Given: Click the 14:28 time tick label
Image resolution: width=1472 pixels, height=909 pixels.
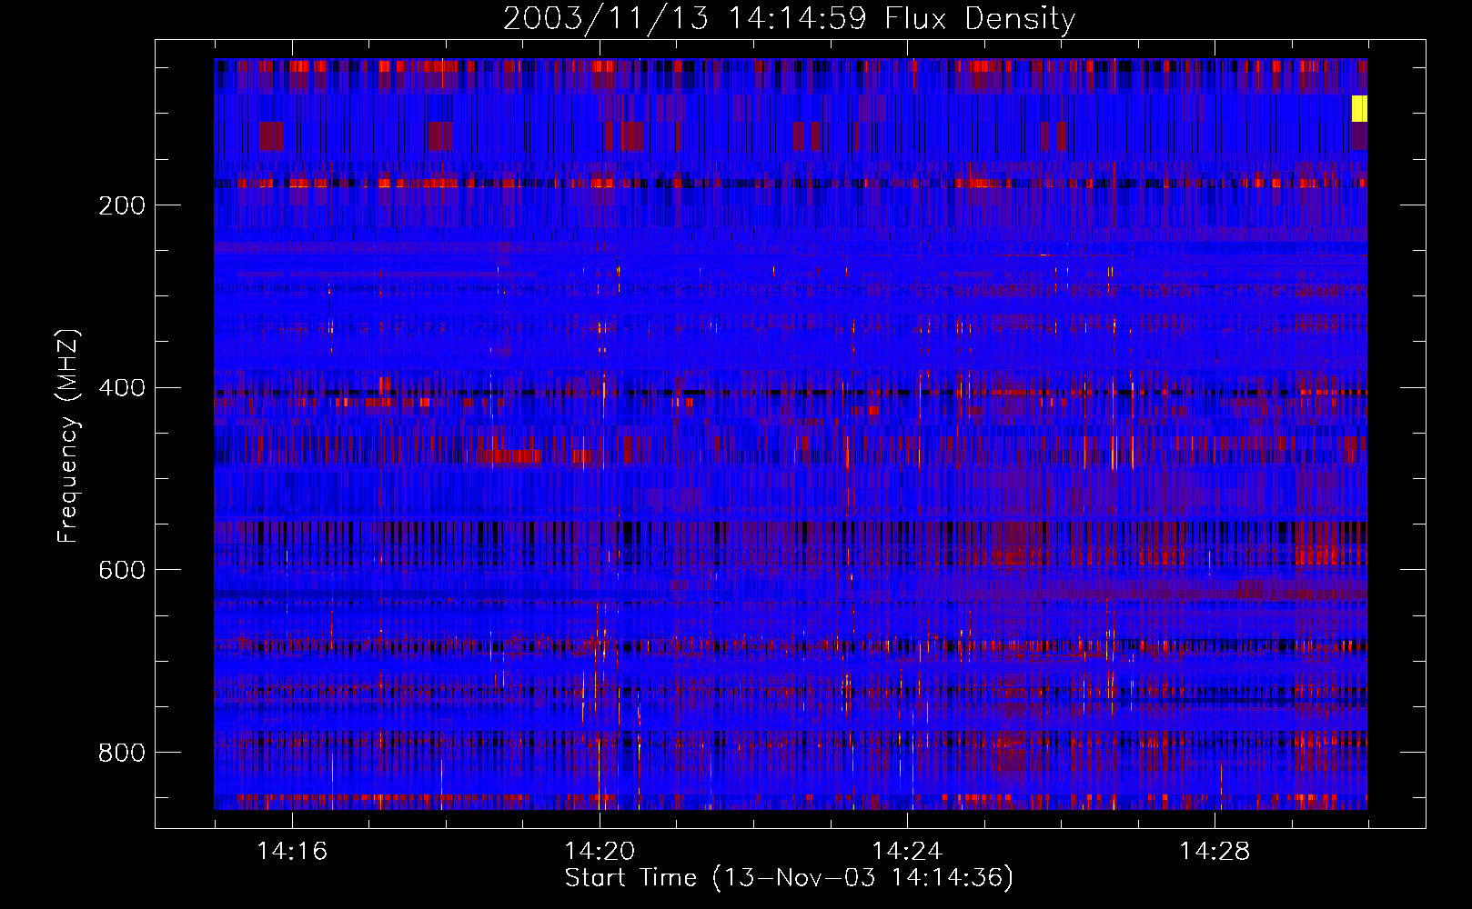Looking at the screenshot, I should (x=1215, y=852).
